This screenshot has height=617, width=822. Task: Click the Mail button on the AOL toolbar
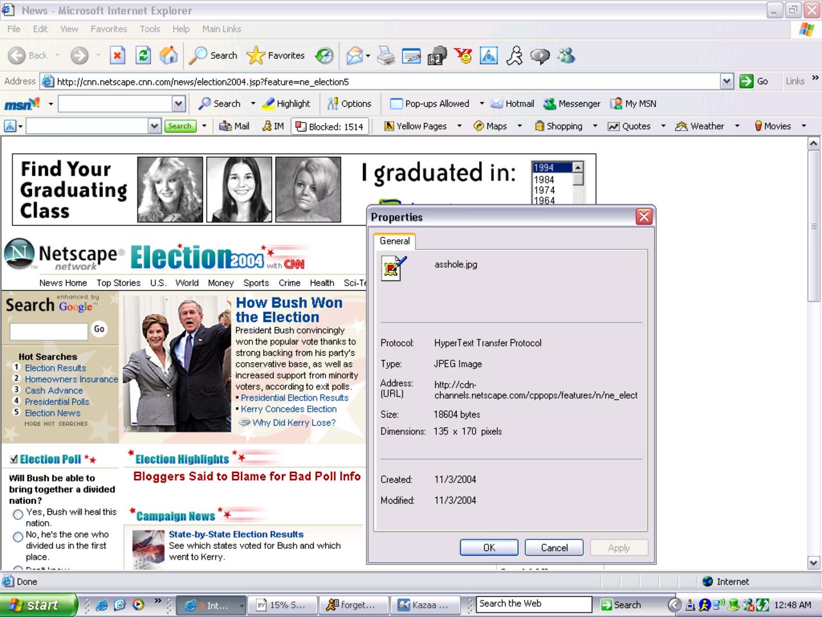click(x=234, y=127)
